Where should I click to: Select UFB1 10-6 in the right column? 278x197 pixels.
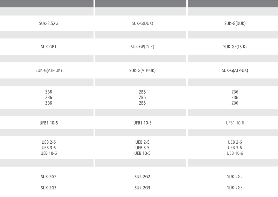[x=234, y=123]
